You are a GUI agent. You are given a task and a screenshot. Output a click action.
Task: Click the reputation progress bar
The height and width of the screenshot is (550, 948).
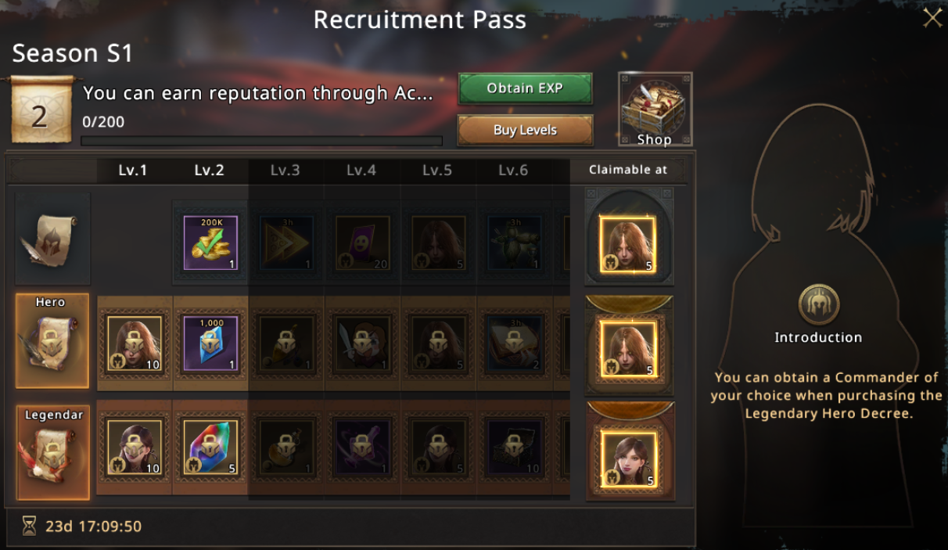click(x=262, y=141)
